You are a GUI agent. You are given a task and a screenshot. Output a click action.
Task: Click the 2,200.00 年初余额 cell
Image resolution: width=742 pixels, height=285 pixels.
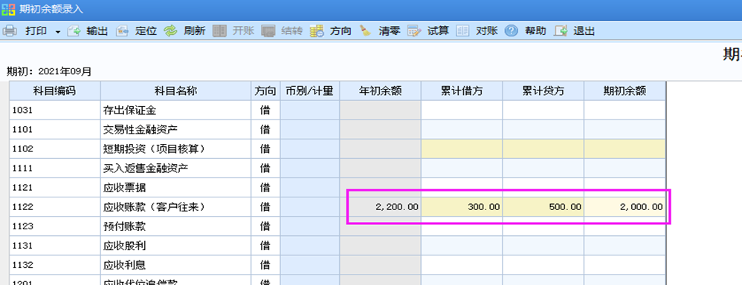coord(380,206)
